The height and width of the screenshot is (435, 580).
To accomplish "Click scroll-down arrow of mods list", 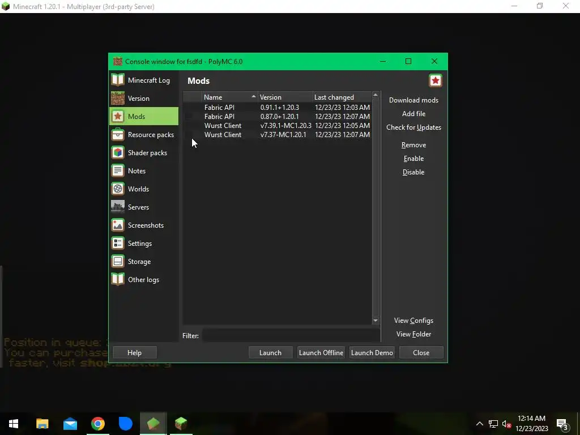I will [376, 321].
